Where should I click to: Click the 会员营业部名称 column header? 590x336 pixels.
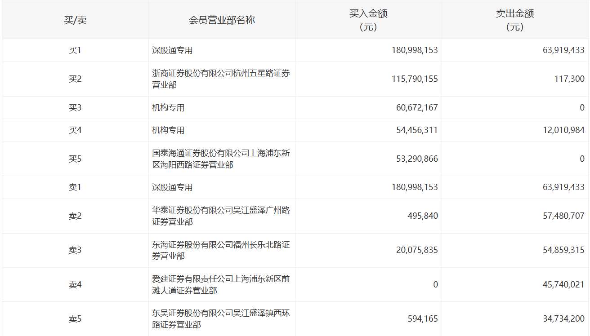click(x=222, y=20)
